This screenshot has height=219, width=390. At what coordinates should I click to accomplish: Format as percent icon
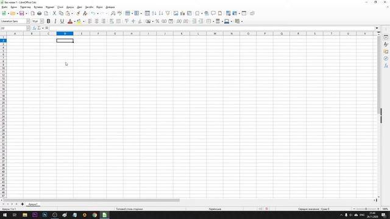[157, 21]
